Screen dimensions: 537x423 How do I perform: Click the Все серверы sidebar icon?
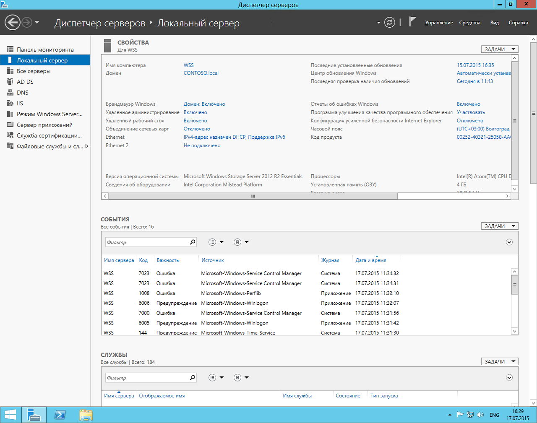10,71
